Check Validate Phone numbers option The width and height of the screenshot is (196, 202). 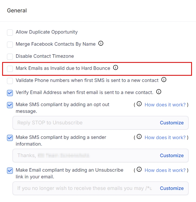pos(10,81)
